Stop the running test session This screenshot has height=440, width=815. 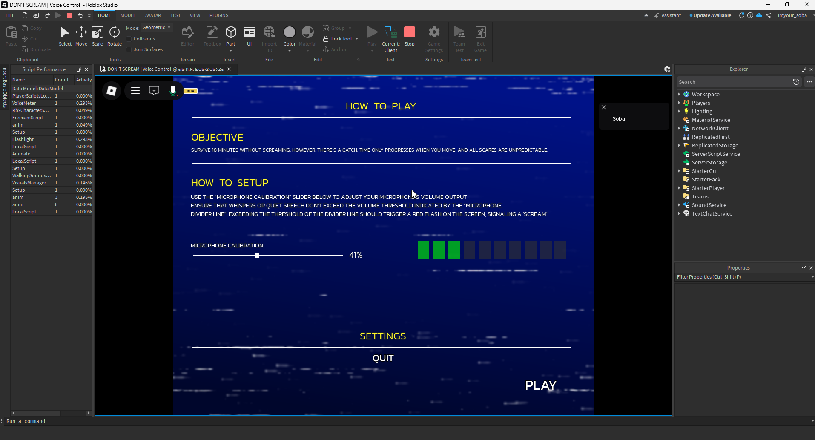tap(410, 36)
